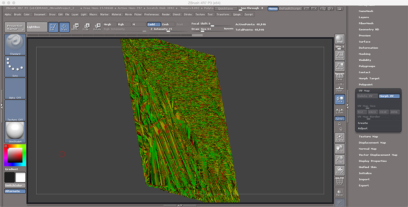Open the Preferences menu
The width and height of the screenshot is (408, 207).
[x=151, y=14]
